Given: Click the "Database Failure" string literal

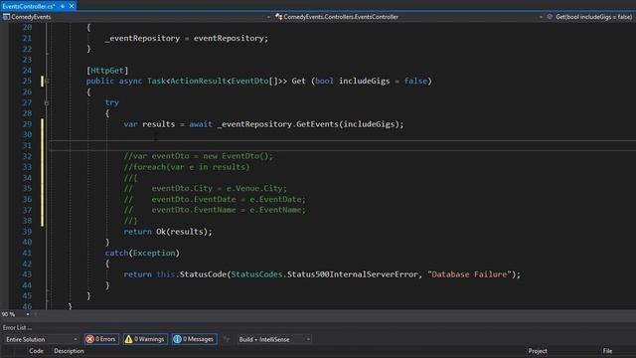Looking at the screenshot, I should [469, 274].
